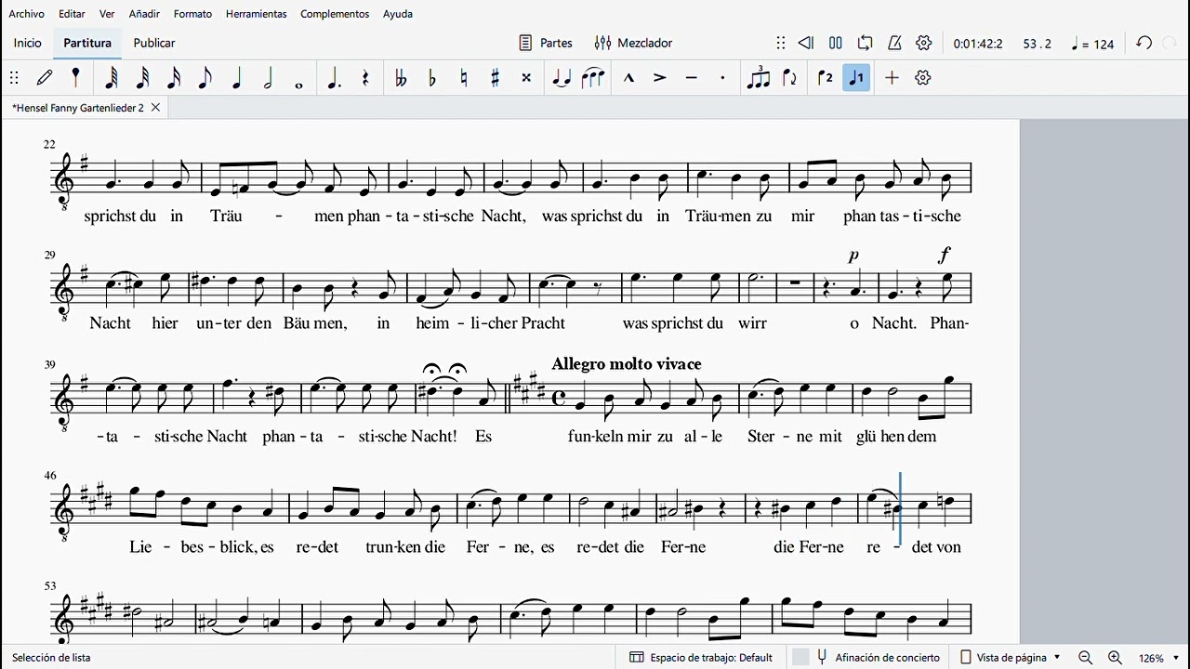
Task: Add a slur from the toolbar
Action: coord(593,78)
